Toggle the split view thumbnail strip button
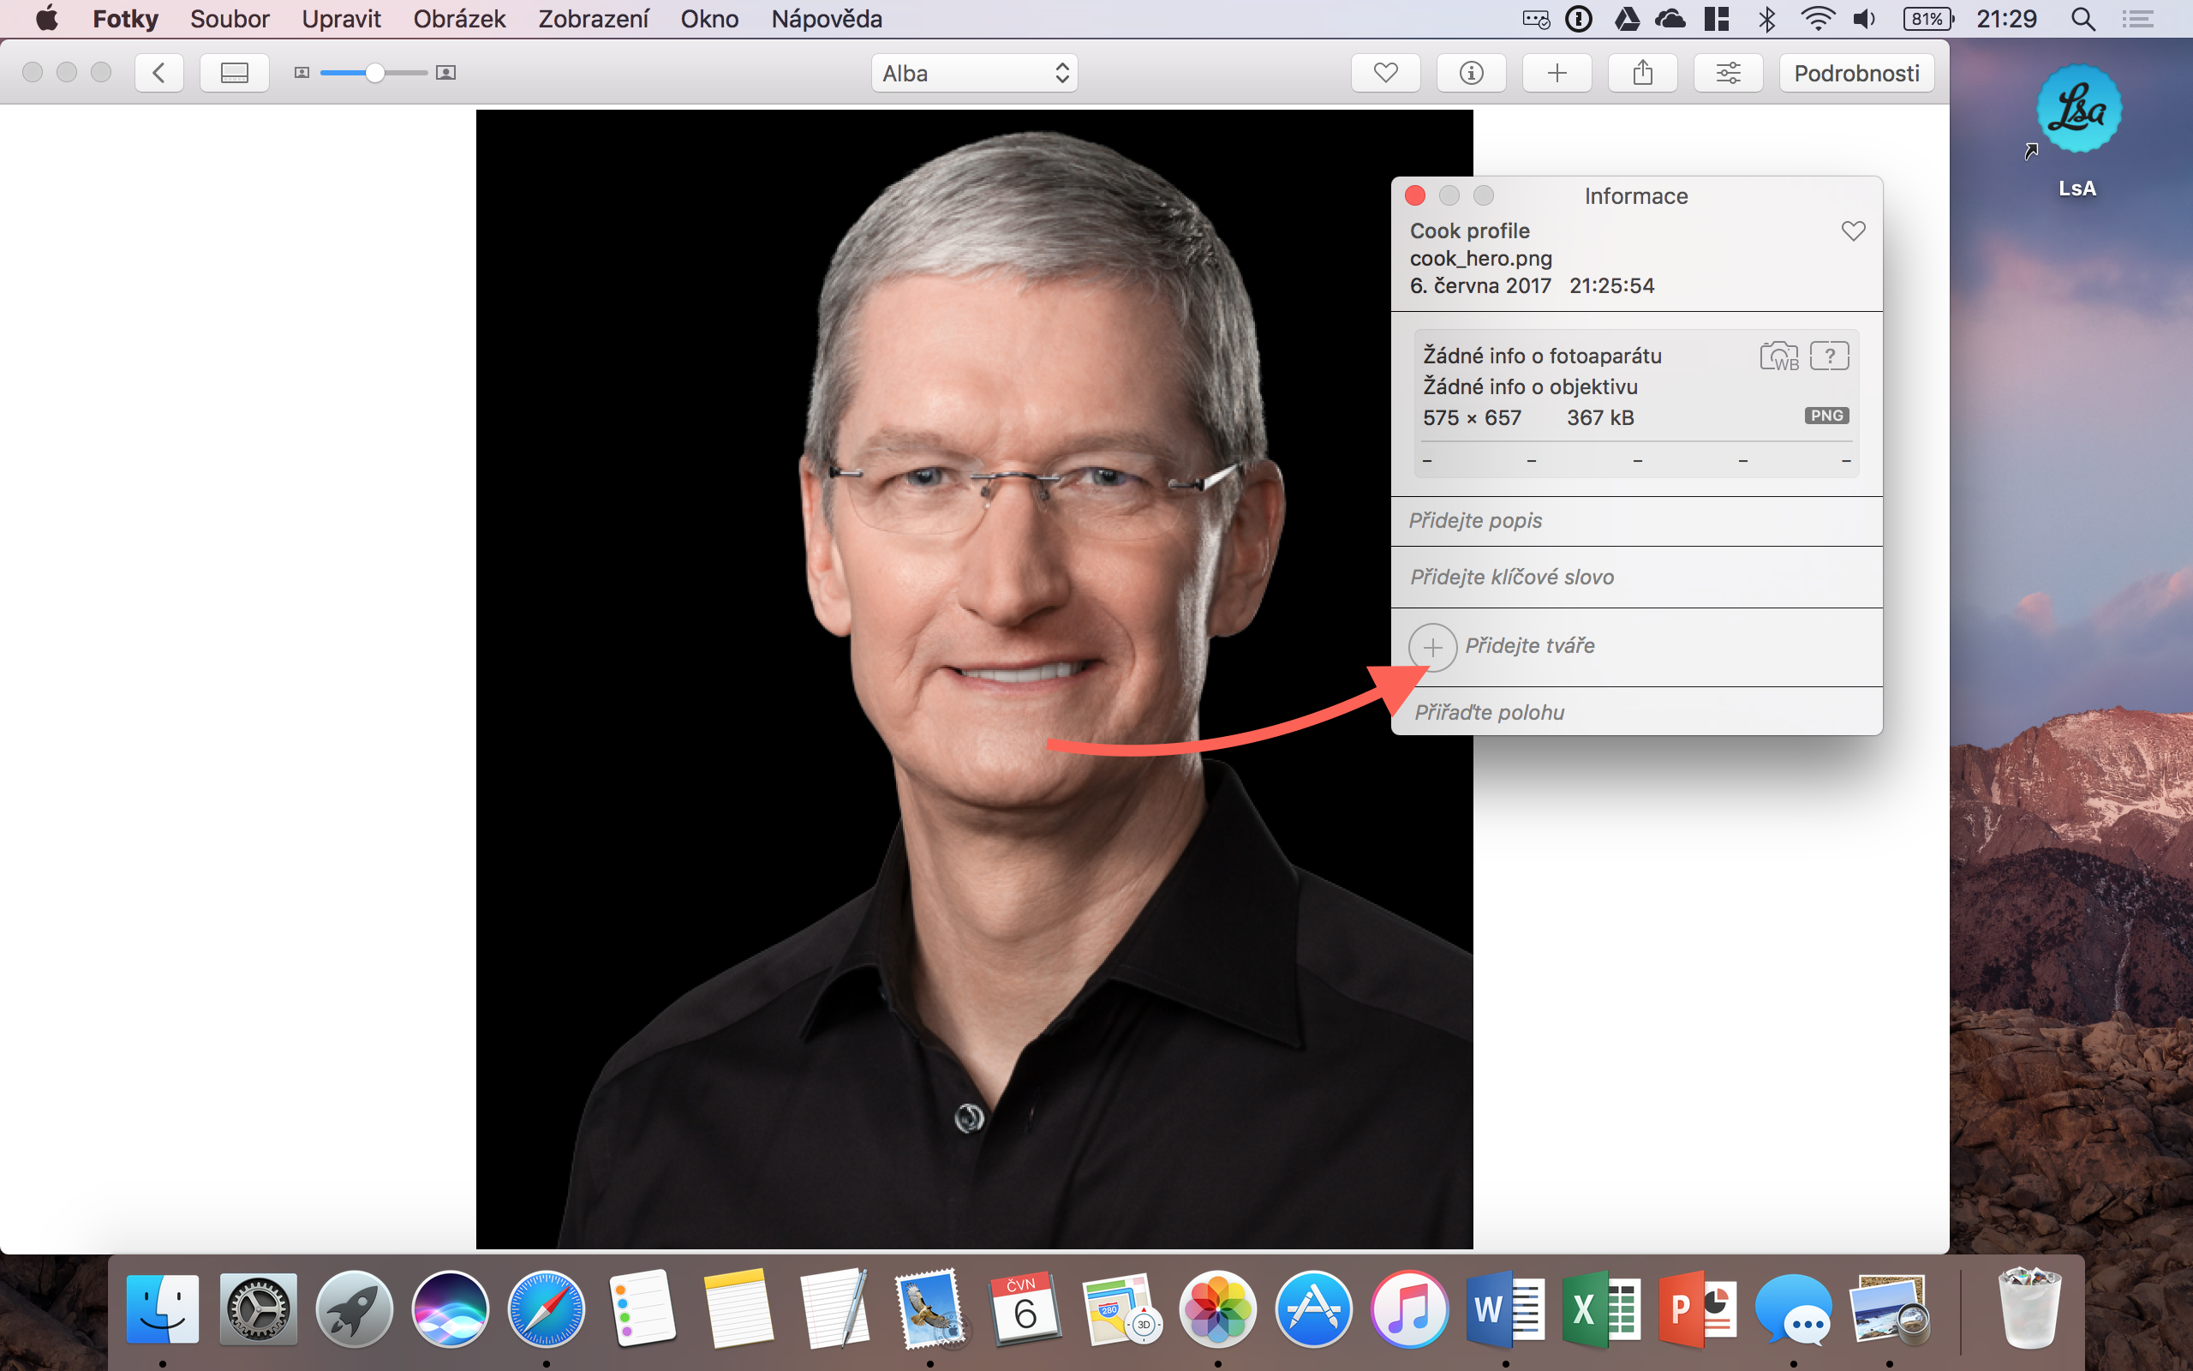Screen dimensions: 2193x1371 point(234,73)
